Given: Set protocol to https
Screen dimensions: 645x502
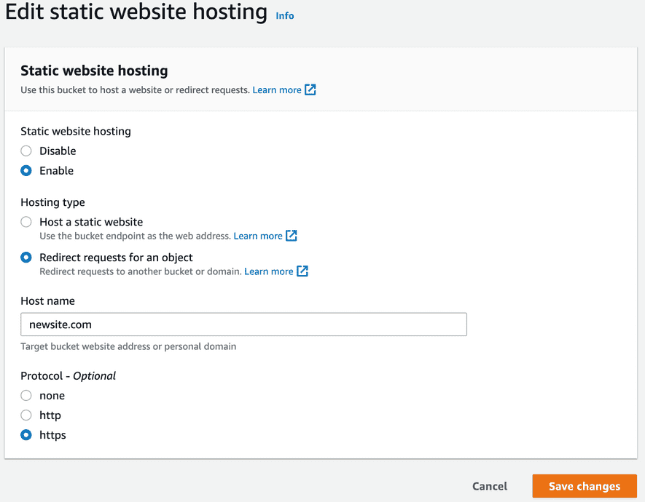Looking at the screenshot, I should click(26, 435).
